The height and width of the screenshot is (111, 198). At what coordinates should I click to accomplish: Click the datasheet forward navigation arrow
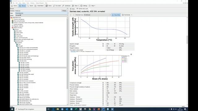pos(74,15)
